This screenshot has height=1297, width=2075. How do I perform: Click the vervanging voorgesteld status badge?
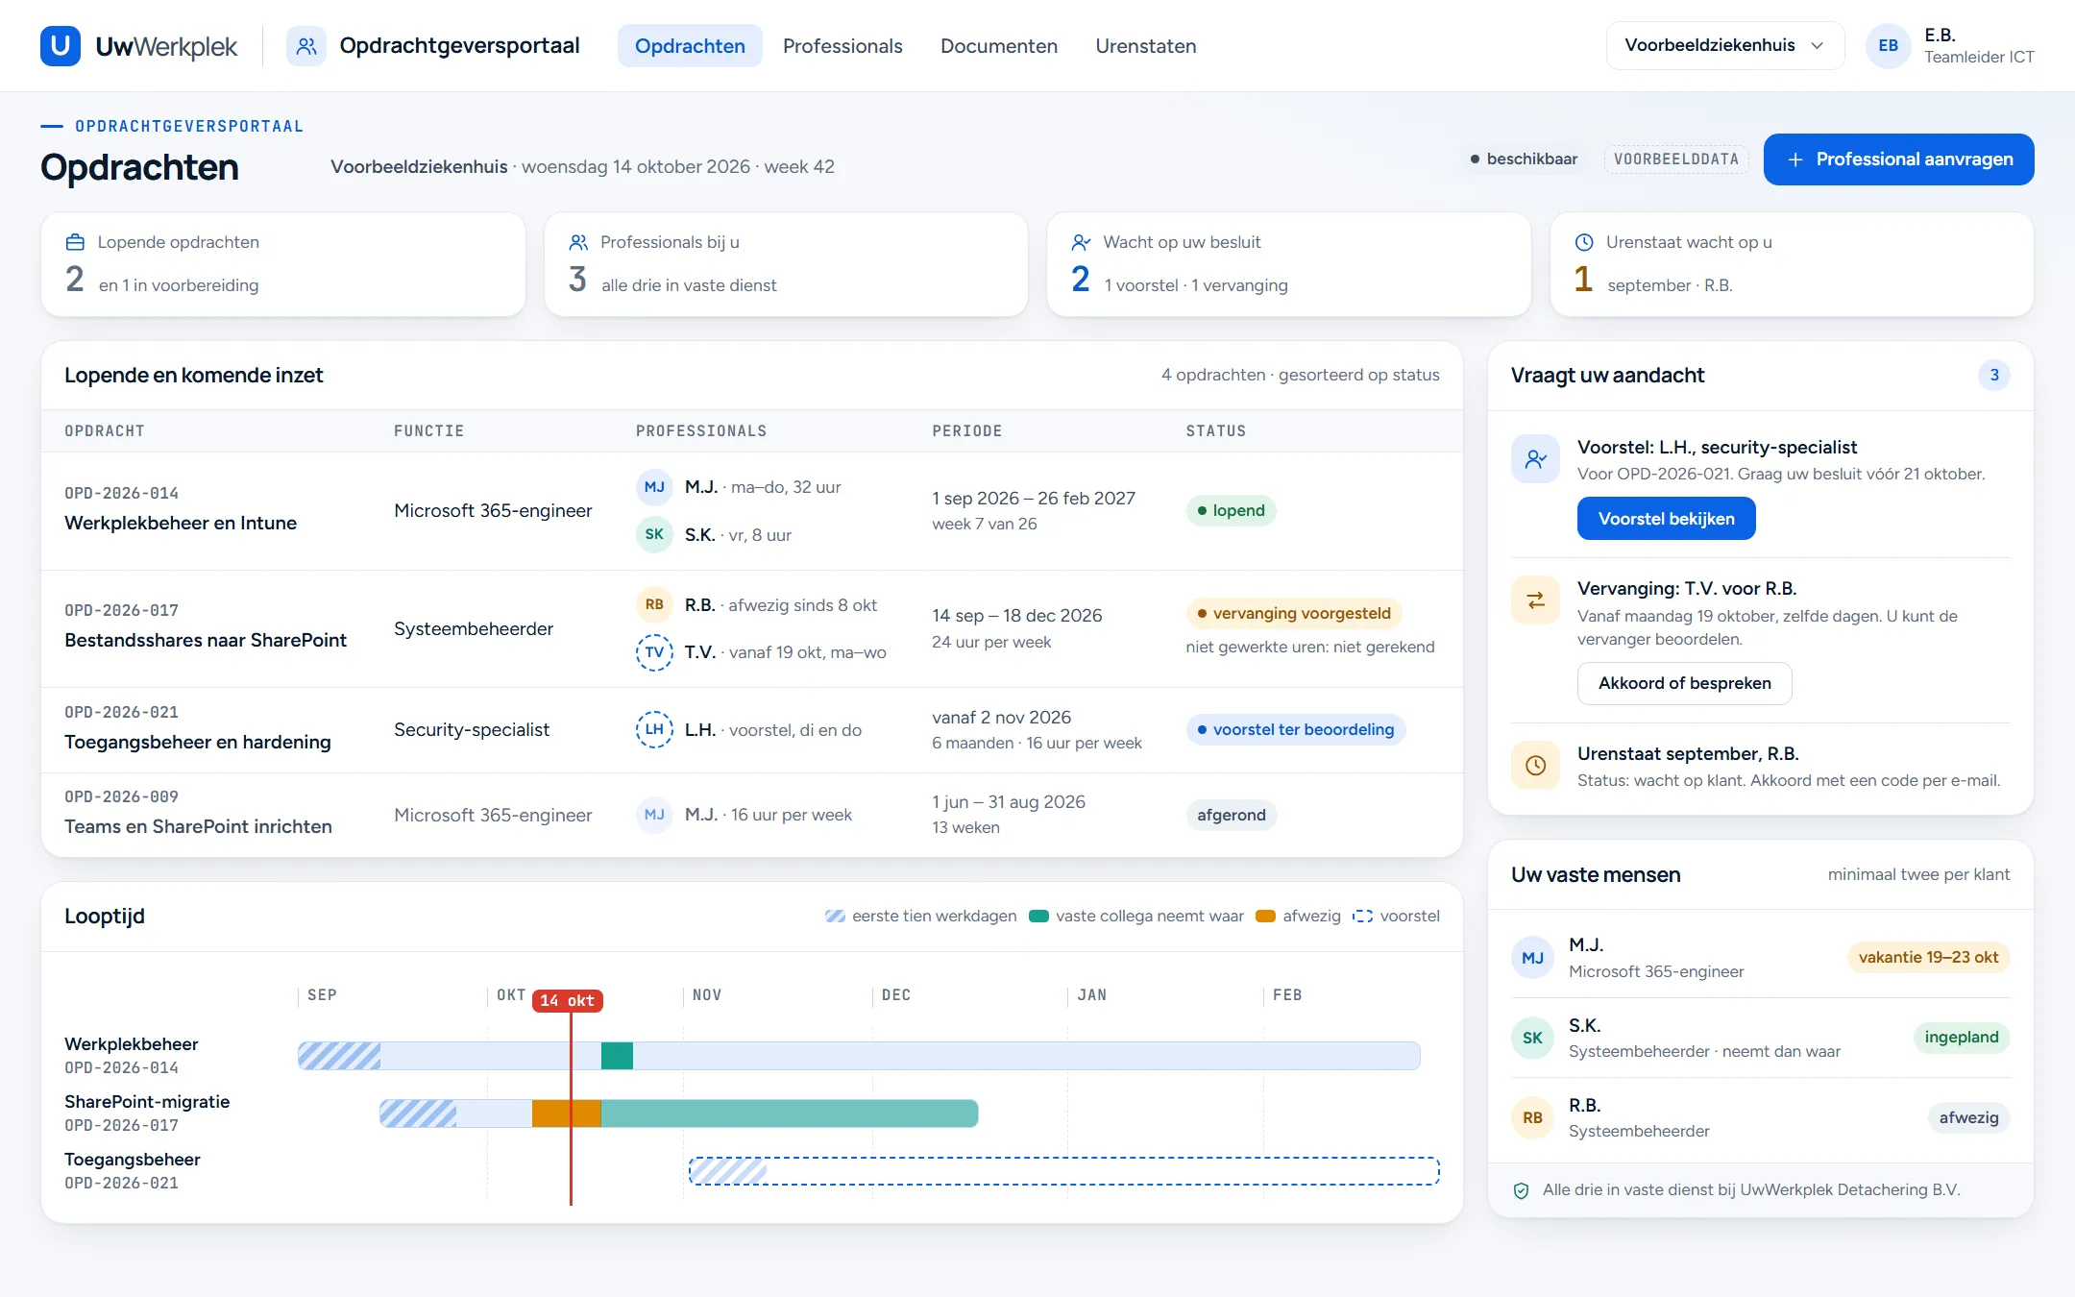point(1294,613)
